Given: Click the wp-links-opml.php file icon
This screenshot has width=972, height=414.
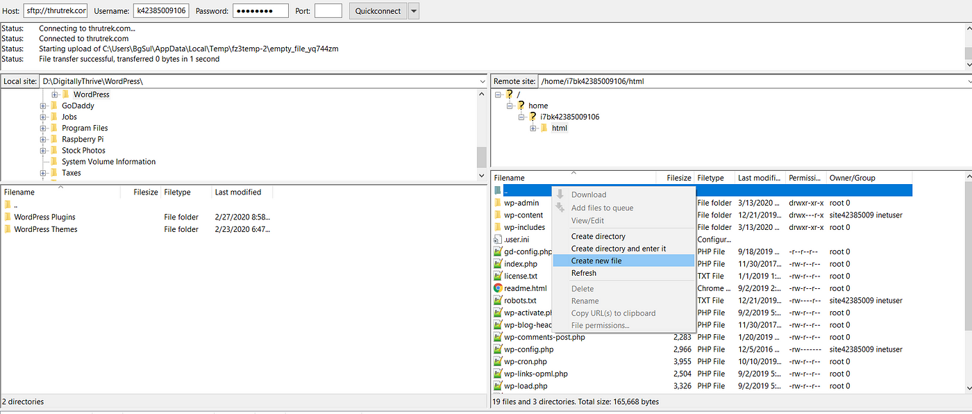Looking at the screenshot, I should pos(498,374).
